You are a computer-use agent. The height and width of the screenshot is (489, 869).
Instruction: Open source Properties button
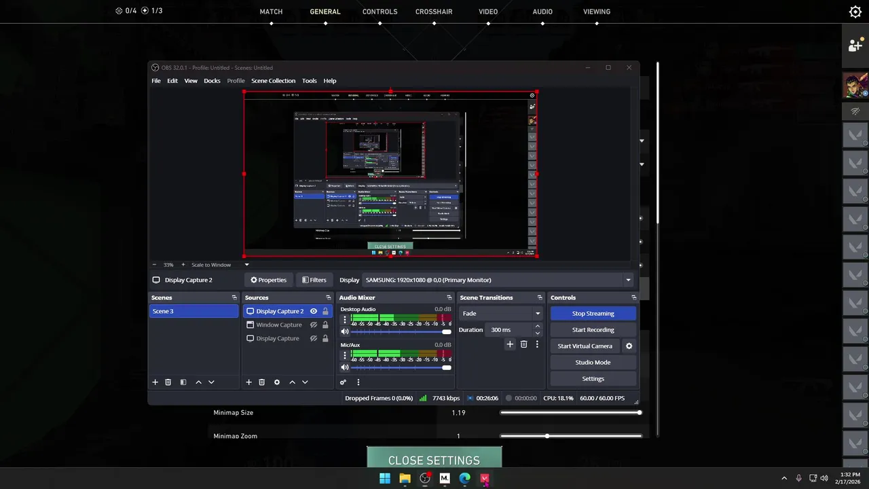click(268, 280)
